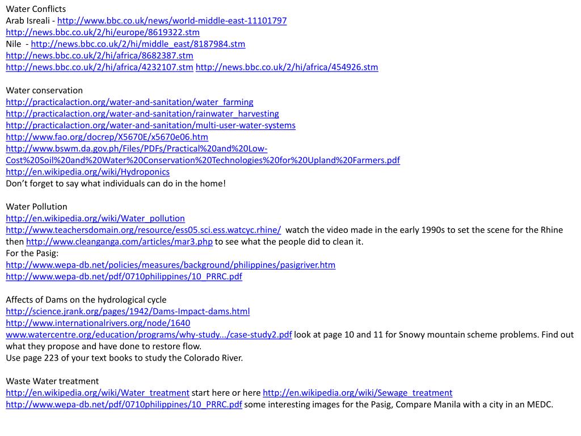Open the Wikipedia Water_pollution link
Image resolution: width=581 pixels, height=436 pixels.
point(95,219)
